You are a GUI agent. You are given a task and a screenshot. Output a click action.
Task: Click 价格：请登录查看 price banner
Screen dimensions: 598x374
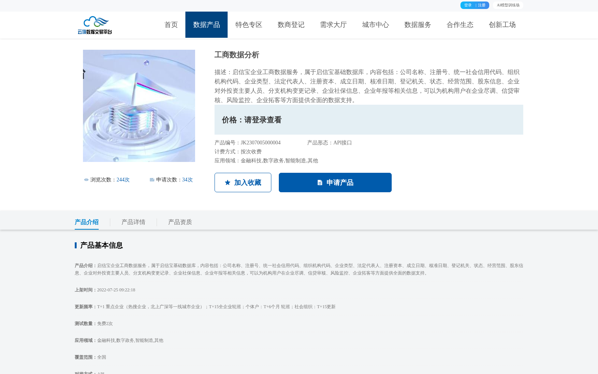[x=369, y=120]
